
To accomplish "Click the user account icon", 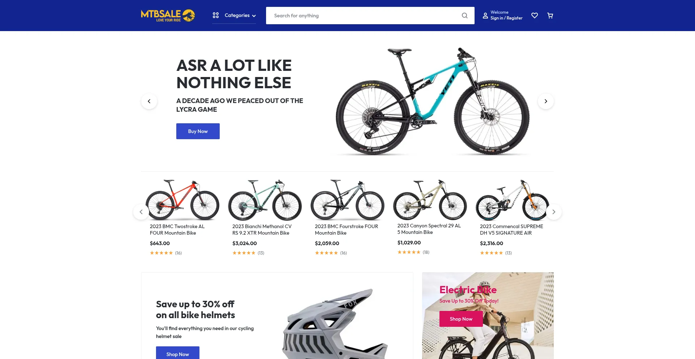I will pyautogui.click(x=485, y=16).
